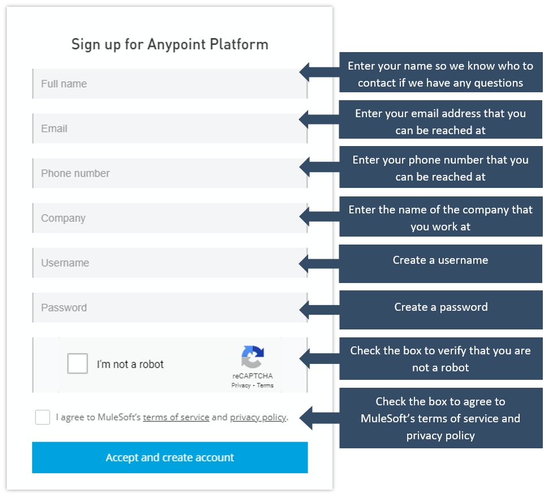This screenshot has height=497, width=553.
Task: Click the 'Create a password' callout box
Action: pyautogui.click(x=440, y=310)
